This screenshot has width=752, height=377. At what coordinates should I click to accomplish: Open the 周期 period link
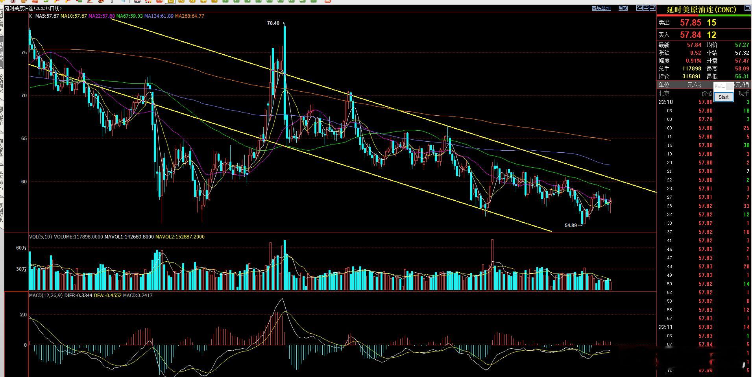623,8
